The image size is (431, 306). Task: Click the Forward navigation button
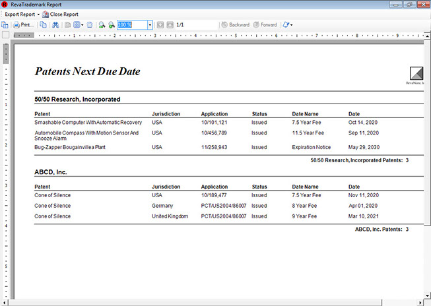(x=265, y=25)
